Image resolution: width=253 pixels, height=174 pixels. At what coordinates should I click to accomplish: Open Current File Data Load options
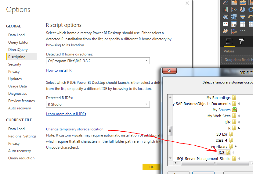tap(16, 129)
